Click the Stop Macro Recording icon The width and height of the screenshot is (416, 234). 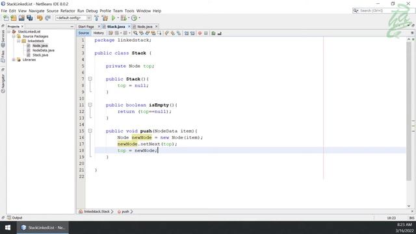[206, 33]
